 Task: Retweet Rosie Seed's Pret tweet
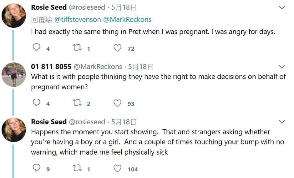click(77, 48)
